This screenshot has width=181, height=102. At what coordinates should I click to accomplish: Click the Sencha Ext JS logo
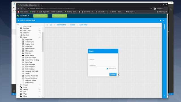point(23,16)
